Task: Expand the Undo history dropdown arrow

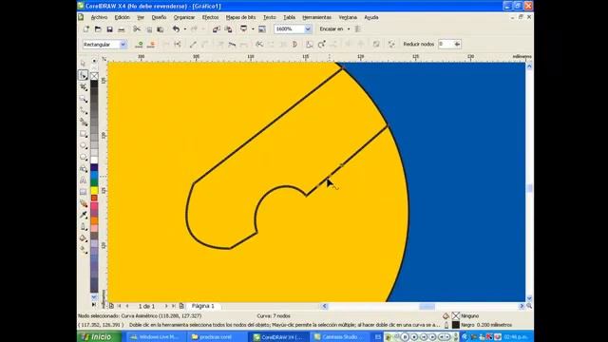Action: (184, 29)
